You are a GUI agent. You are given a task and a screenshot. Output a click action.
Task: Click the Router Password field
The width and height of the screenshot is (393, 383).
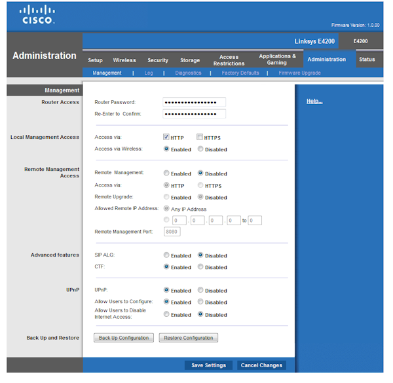click(x=194, y=102)
